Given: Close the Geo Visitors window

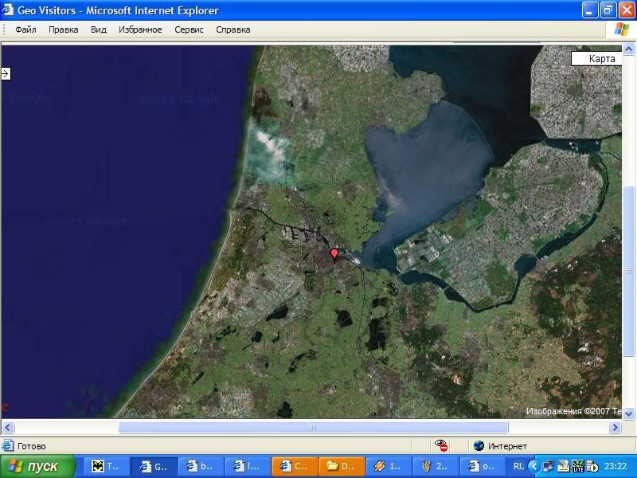Looking at the screenshot, I should pos(627,10).
